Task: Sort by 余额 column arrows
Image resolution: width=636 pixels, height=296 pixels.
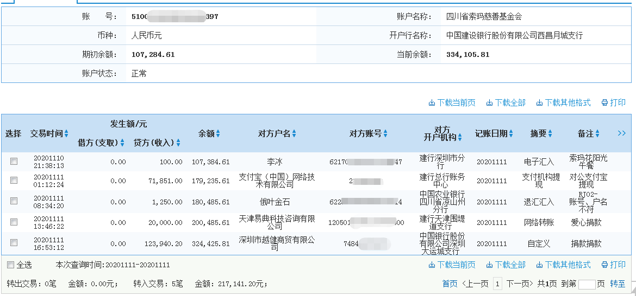Action: [x=218, y=133]
